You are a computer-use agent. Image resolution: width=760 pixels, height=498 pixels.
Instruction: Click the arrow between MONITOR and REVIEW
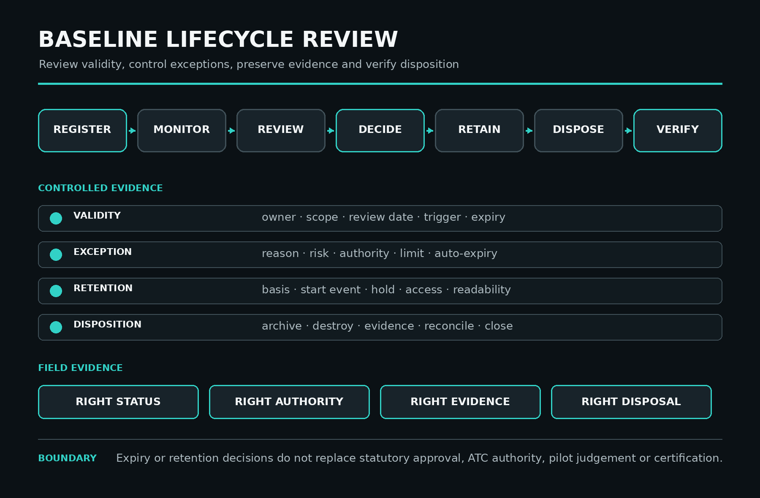pyautogui.click(x=231, y=130)
